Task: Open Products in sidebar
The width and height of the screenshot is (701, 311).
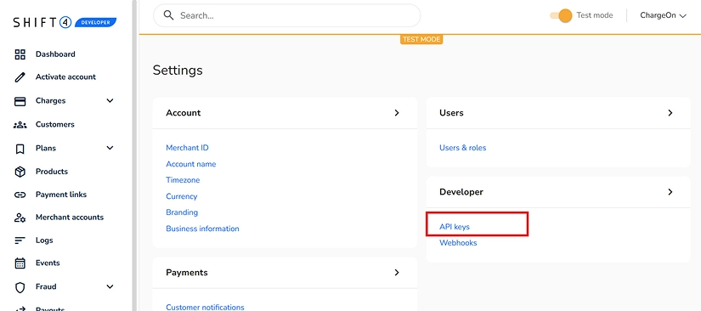Action: 52,172
